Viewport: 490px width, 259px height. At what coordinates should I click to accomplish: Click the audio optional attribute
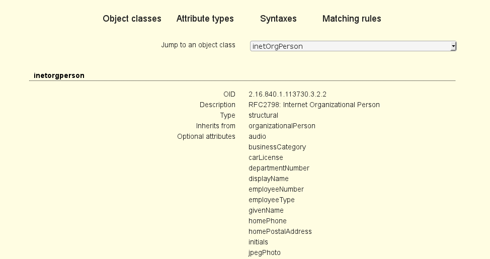pos(257,136)
